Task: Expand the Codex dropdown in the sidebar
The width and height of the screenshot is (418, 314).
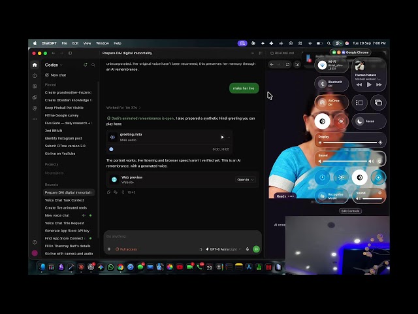Action: tap(54, 65)
